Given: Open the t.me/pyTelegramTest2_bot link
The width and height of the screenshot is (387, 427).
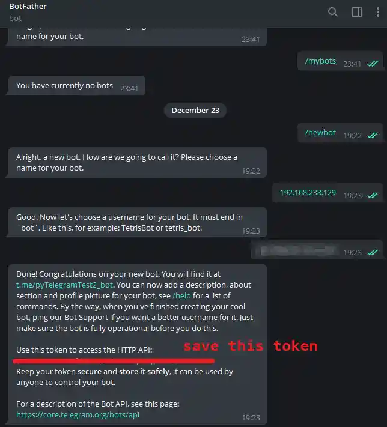Looking at the screenshot, I should pyautogui.click(x=64, y=285).
